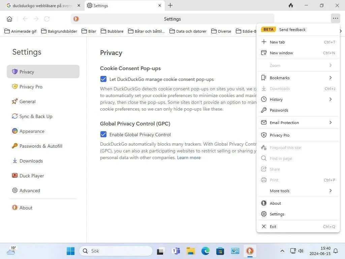Viewport: 345px width, 259px height.
Task: Click the History clock icon in the menu
Action: pyautogui.click(x=264, y=99)
